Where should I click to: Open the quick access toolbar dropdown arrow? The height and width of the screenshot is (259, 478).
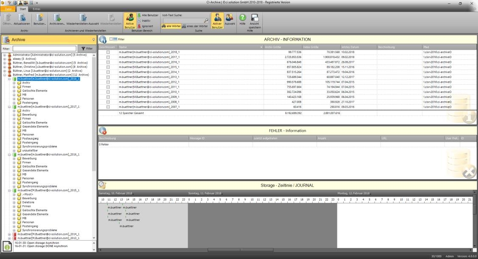37,3
